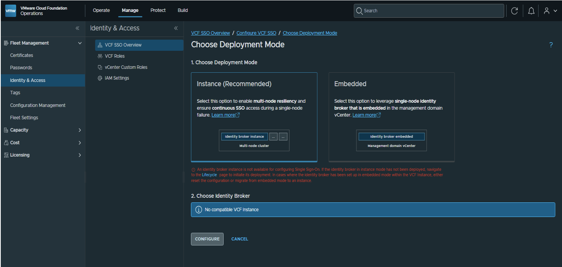562x267 pixels.
Task: Switch to the Protect tab
Action: (158, 10)
